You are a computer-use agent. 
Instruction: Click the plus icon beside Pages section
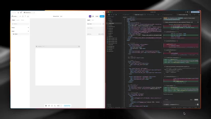tap(28, 31)
